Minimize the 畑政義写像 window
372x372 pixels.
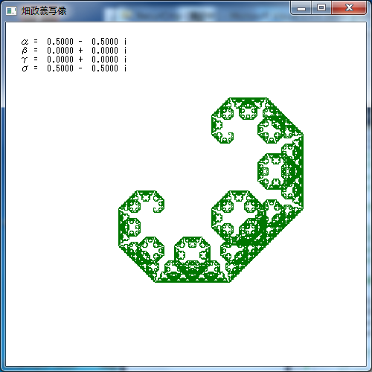coord(301,8)
